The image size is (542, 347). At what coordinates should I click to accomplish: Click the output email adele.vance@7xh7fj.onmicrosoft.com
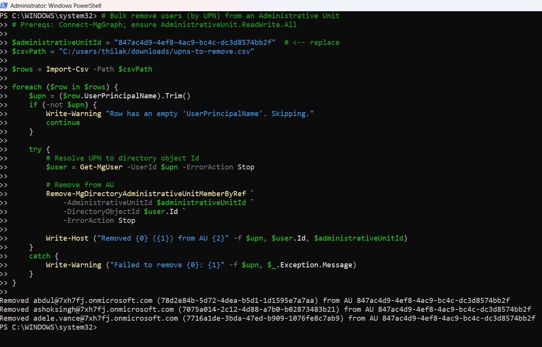(x=106, y=318)
